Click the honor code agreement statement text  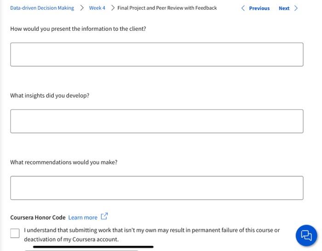(x=152, y=234)
